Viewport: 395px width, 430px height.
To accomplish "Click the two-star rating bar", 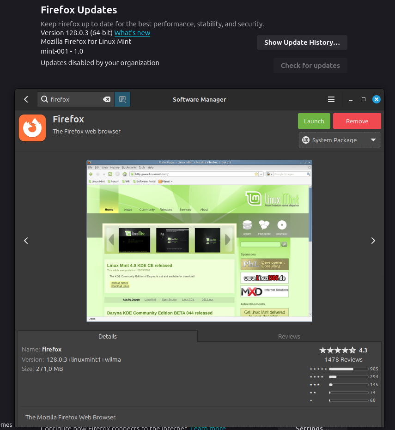I will [x=349, y=393].
